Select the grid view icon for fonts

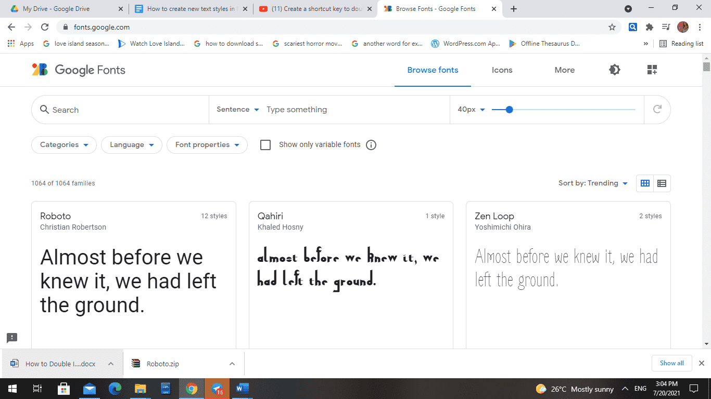coord(645,183)
